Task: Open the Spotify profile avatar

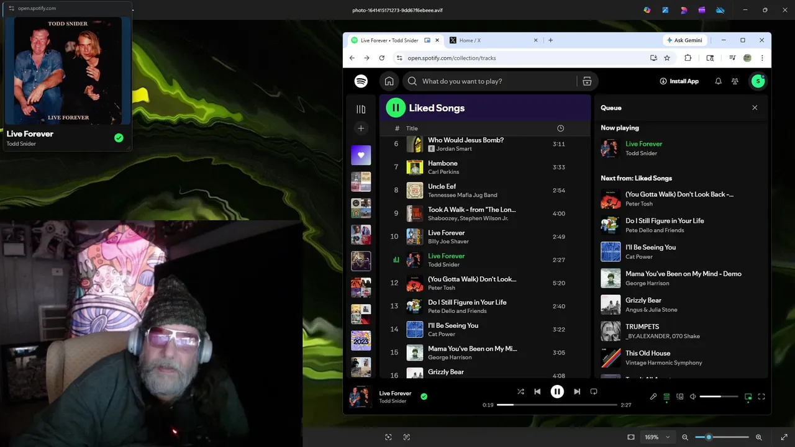Action: point(758,81)
